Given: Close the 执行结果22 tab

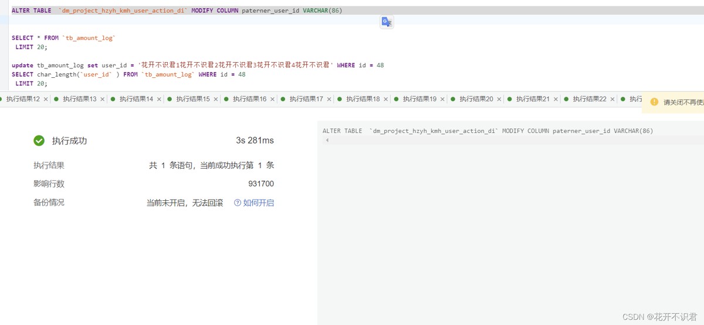Looking at the screenshot, I should [x=612, y=100].
